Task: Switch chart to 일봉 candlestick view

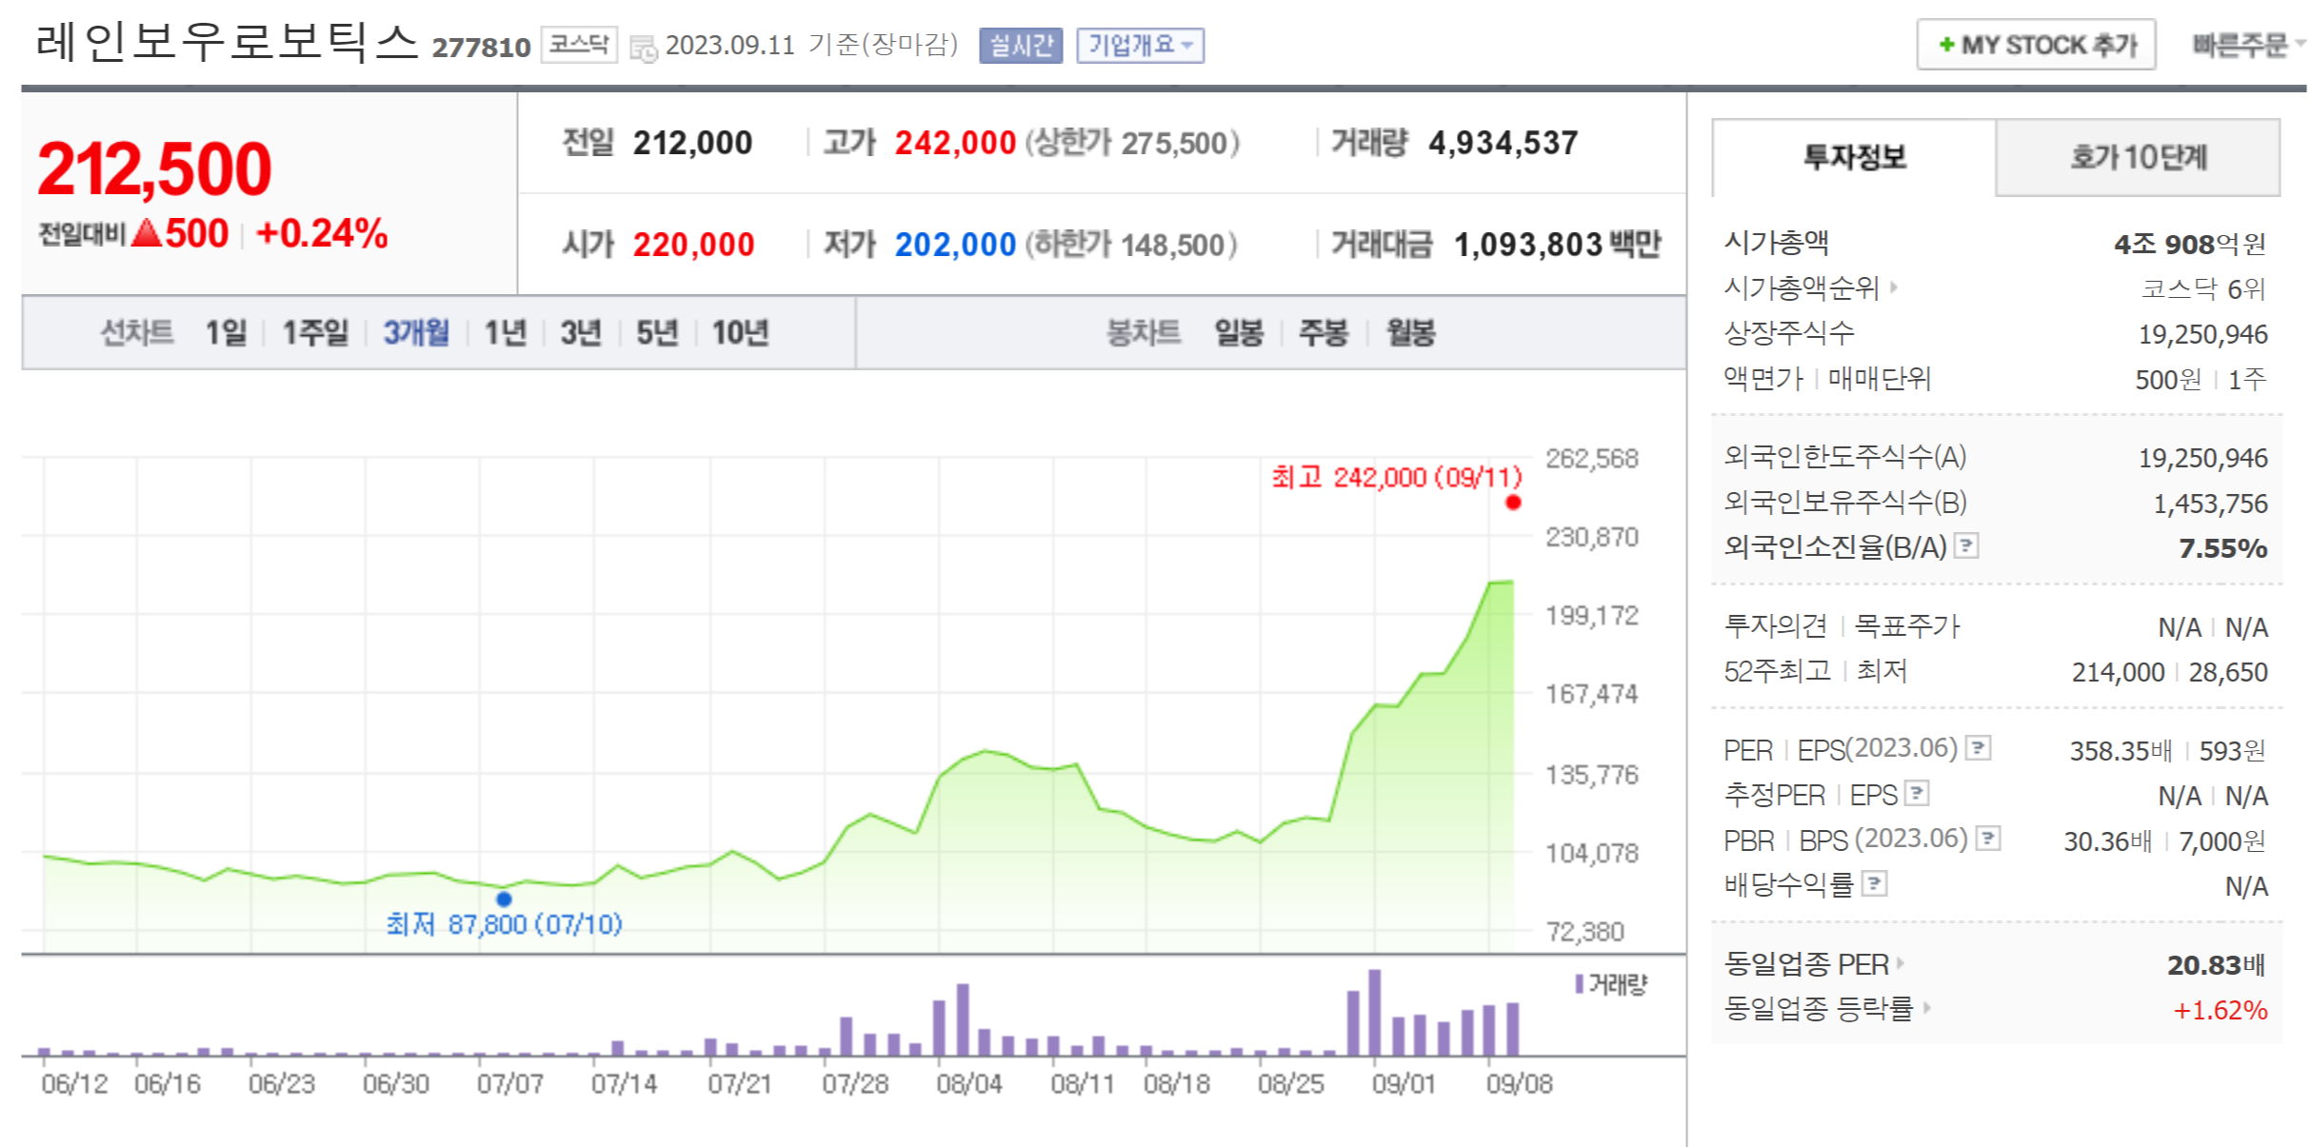Action: 1238,332
